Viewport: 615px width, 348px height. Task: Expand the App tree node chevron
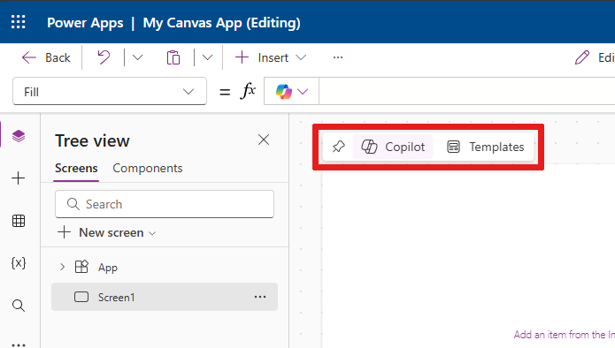(62, 267)
